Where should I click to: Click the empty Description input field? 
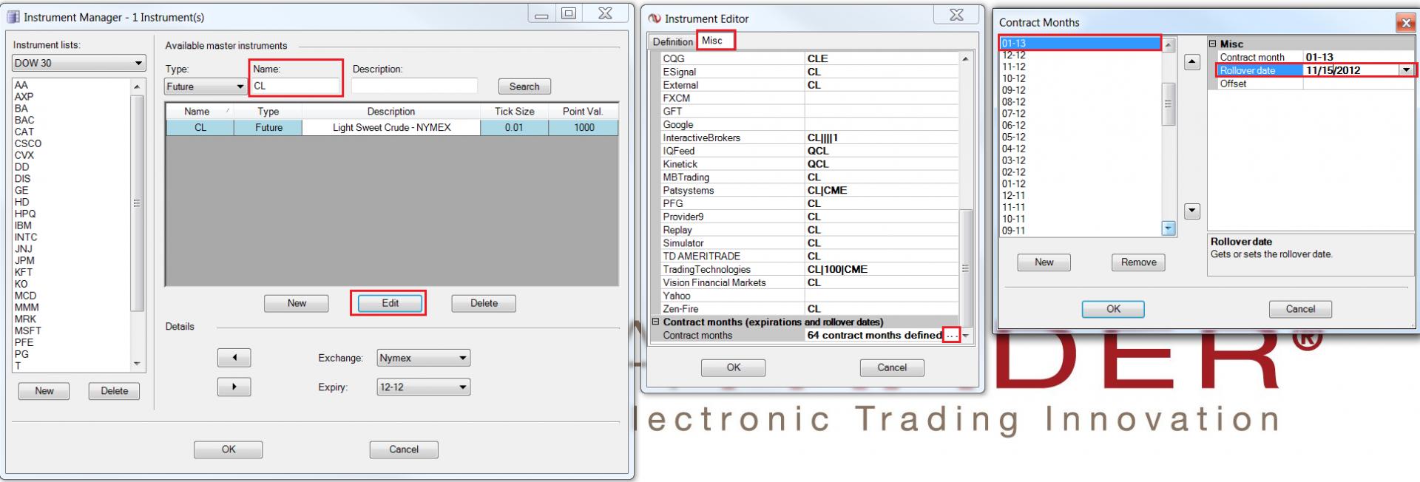pos(414,86)
